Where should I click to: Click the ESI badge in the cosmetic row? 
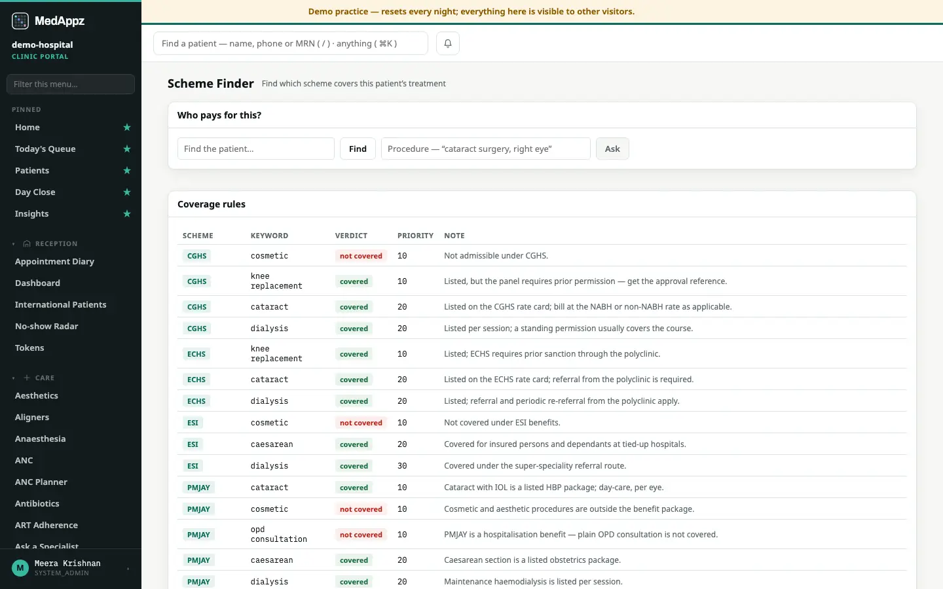193,423
